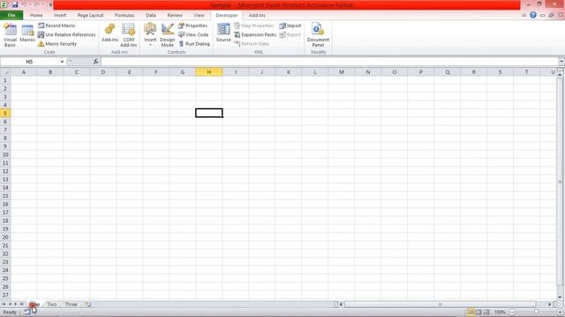Open control Properties

pyautogui.click(x=192, y=26)
